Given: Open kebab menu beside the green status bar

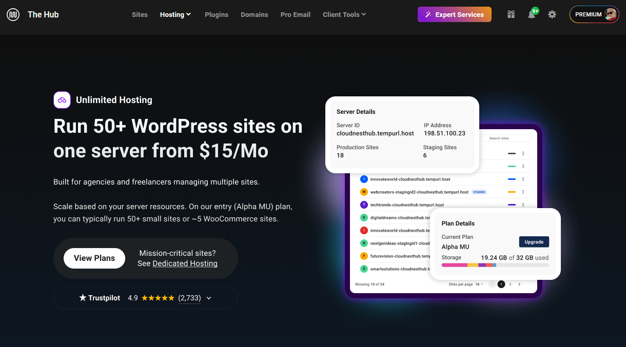Looking at the screenshot, I should click(523, 166).
